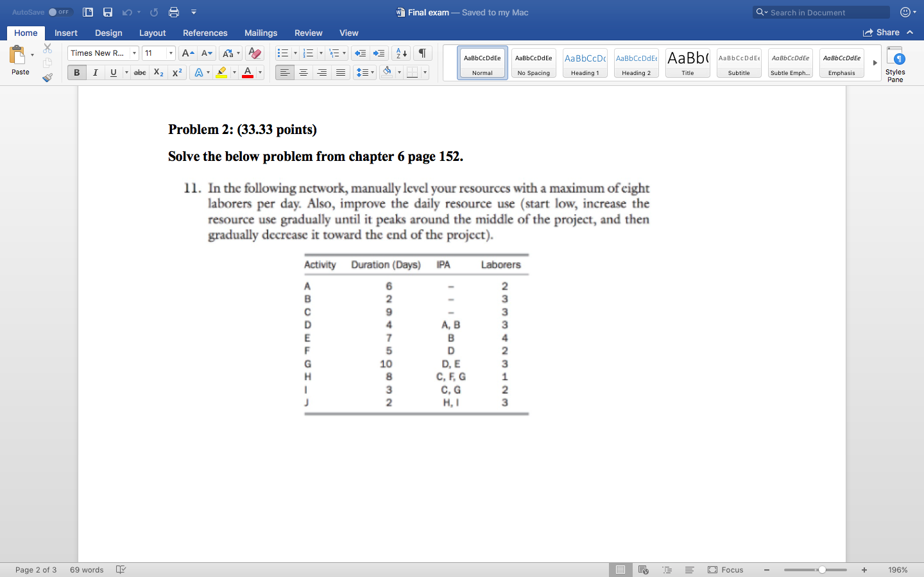
Task: Decrease the paragraph indent
Action: pos(361,53)
